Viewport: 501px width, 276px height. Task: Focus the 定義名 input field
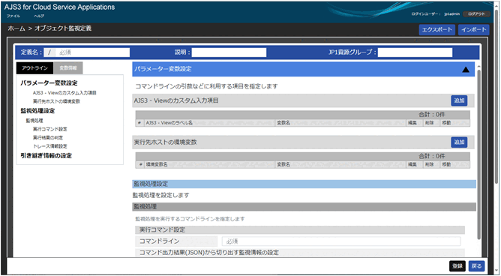point(93,52)
